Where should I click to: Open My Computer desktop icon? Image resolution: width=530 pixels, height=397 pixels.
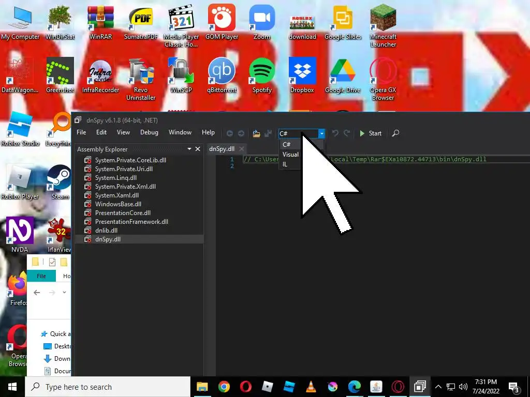pyautogui.click(x=20, y=22)
